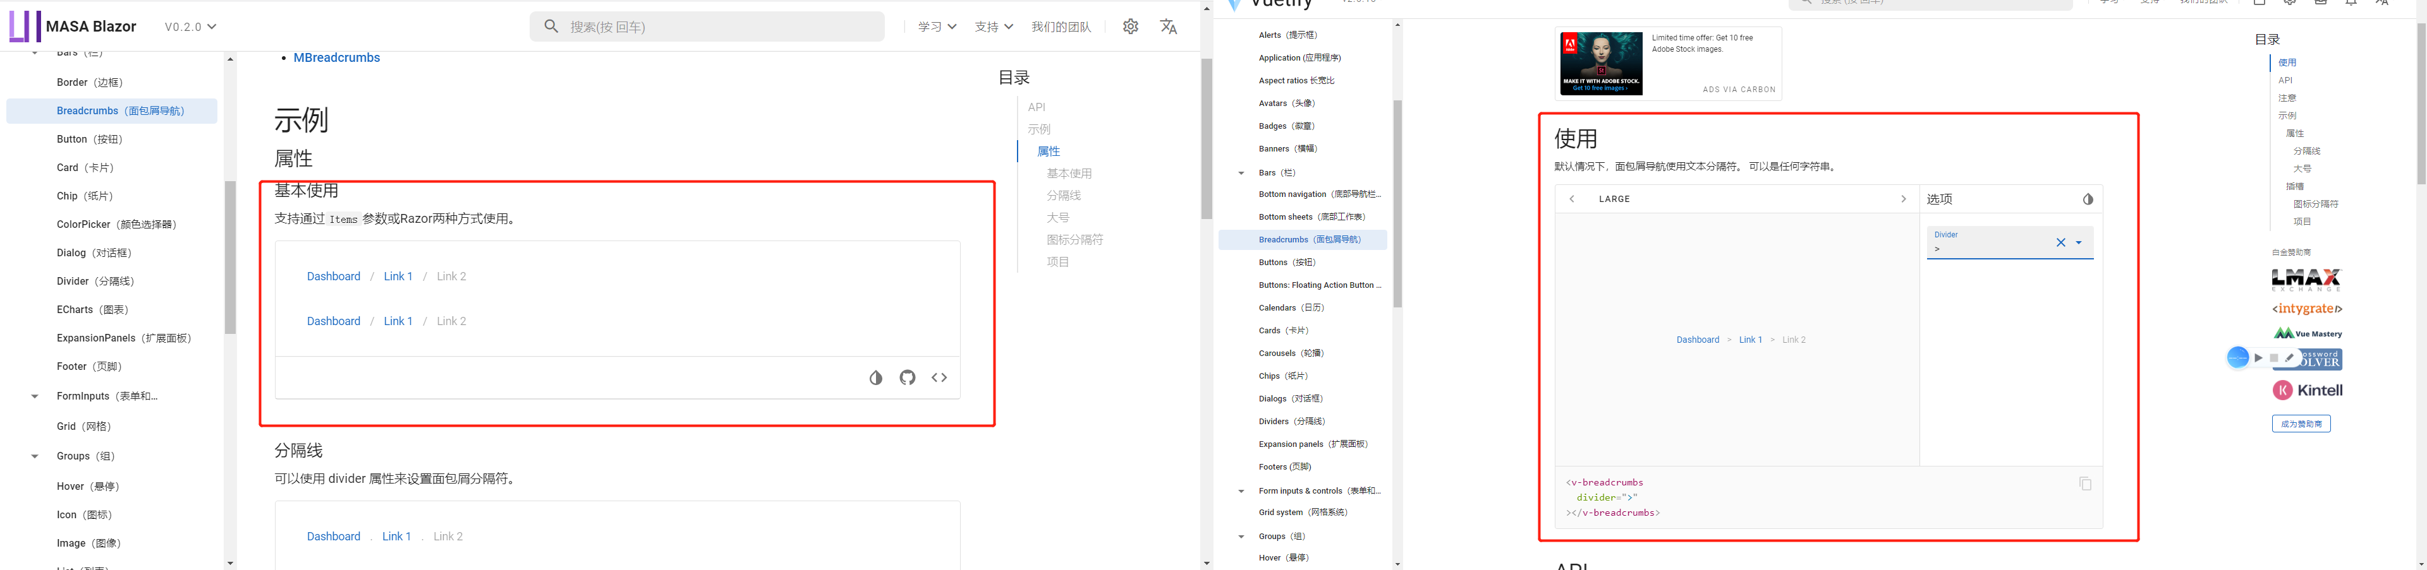
Task: Click MASA sidebar scrollbar thumb
Action: coord(230,258)
